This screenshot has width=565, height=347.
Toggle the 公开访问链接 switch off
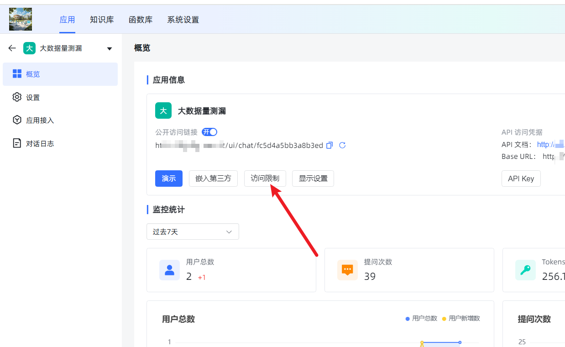209,132
